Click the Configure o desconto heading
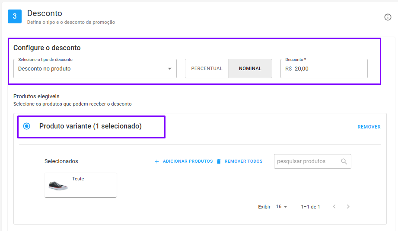398x231 pixels. click(47, 48)
